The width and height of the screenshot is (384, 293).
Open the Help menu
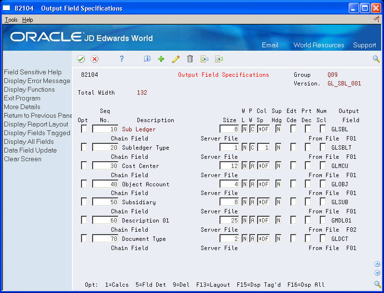[x=27, y=20]
